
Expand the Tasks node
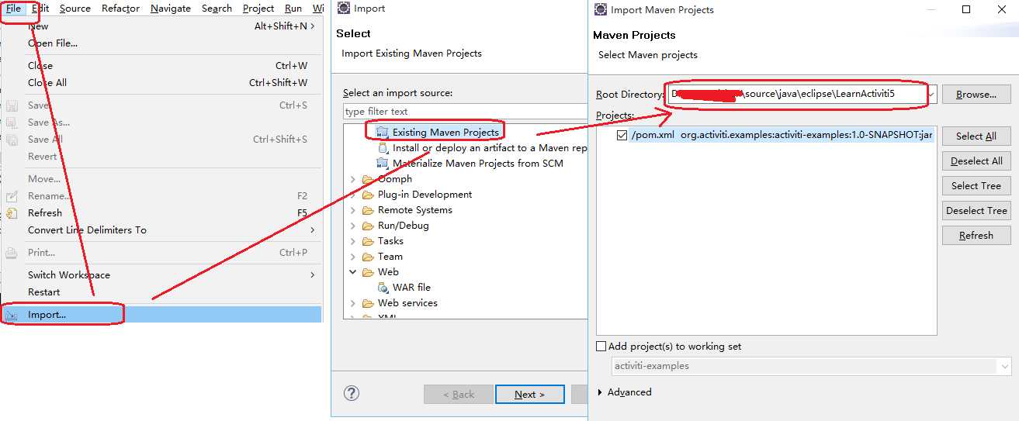tap(353, 241)
